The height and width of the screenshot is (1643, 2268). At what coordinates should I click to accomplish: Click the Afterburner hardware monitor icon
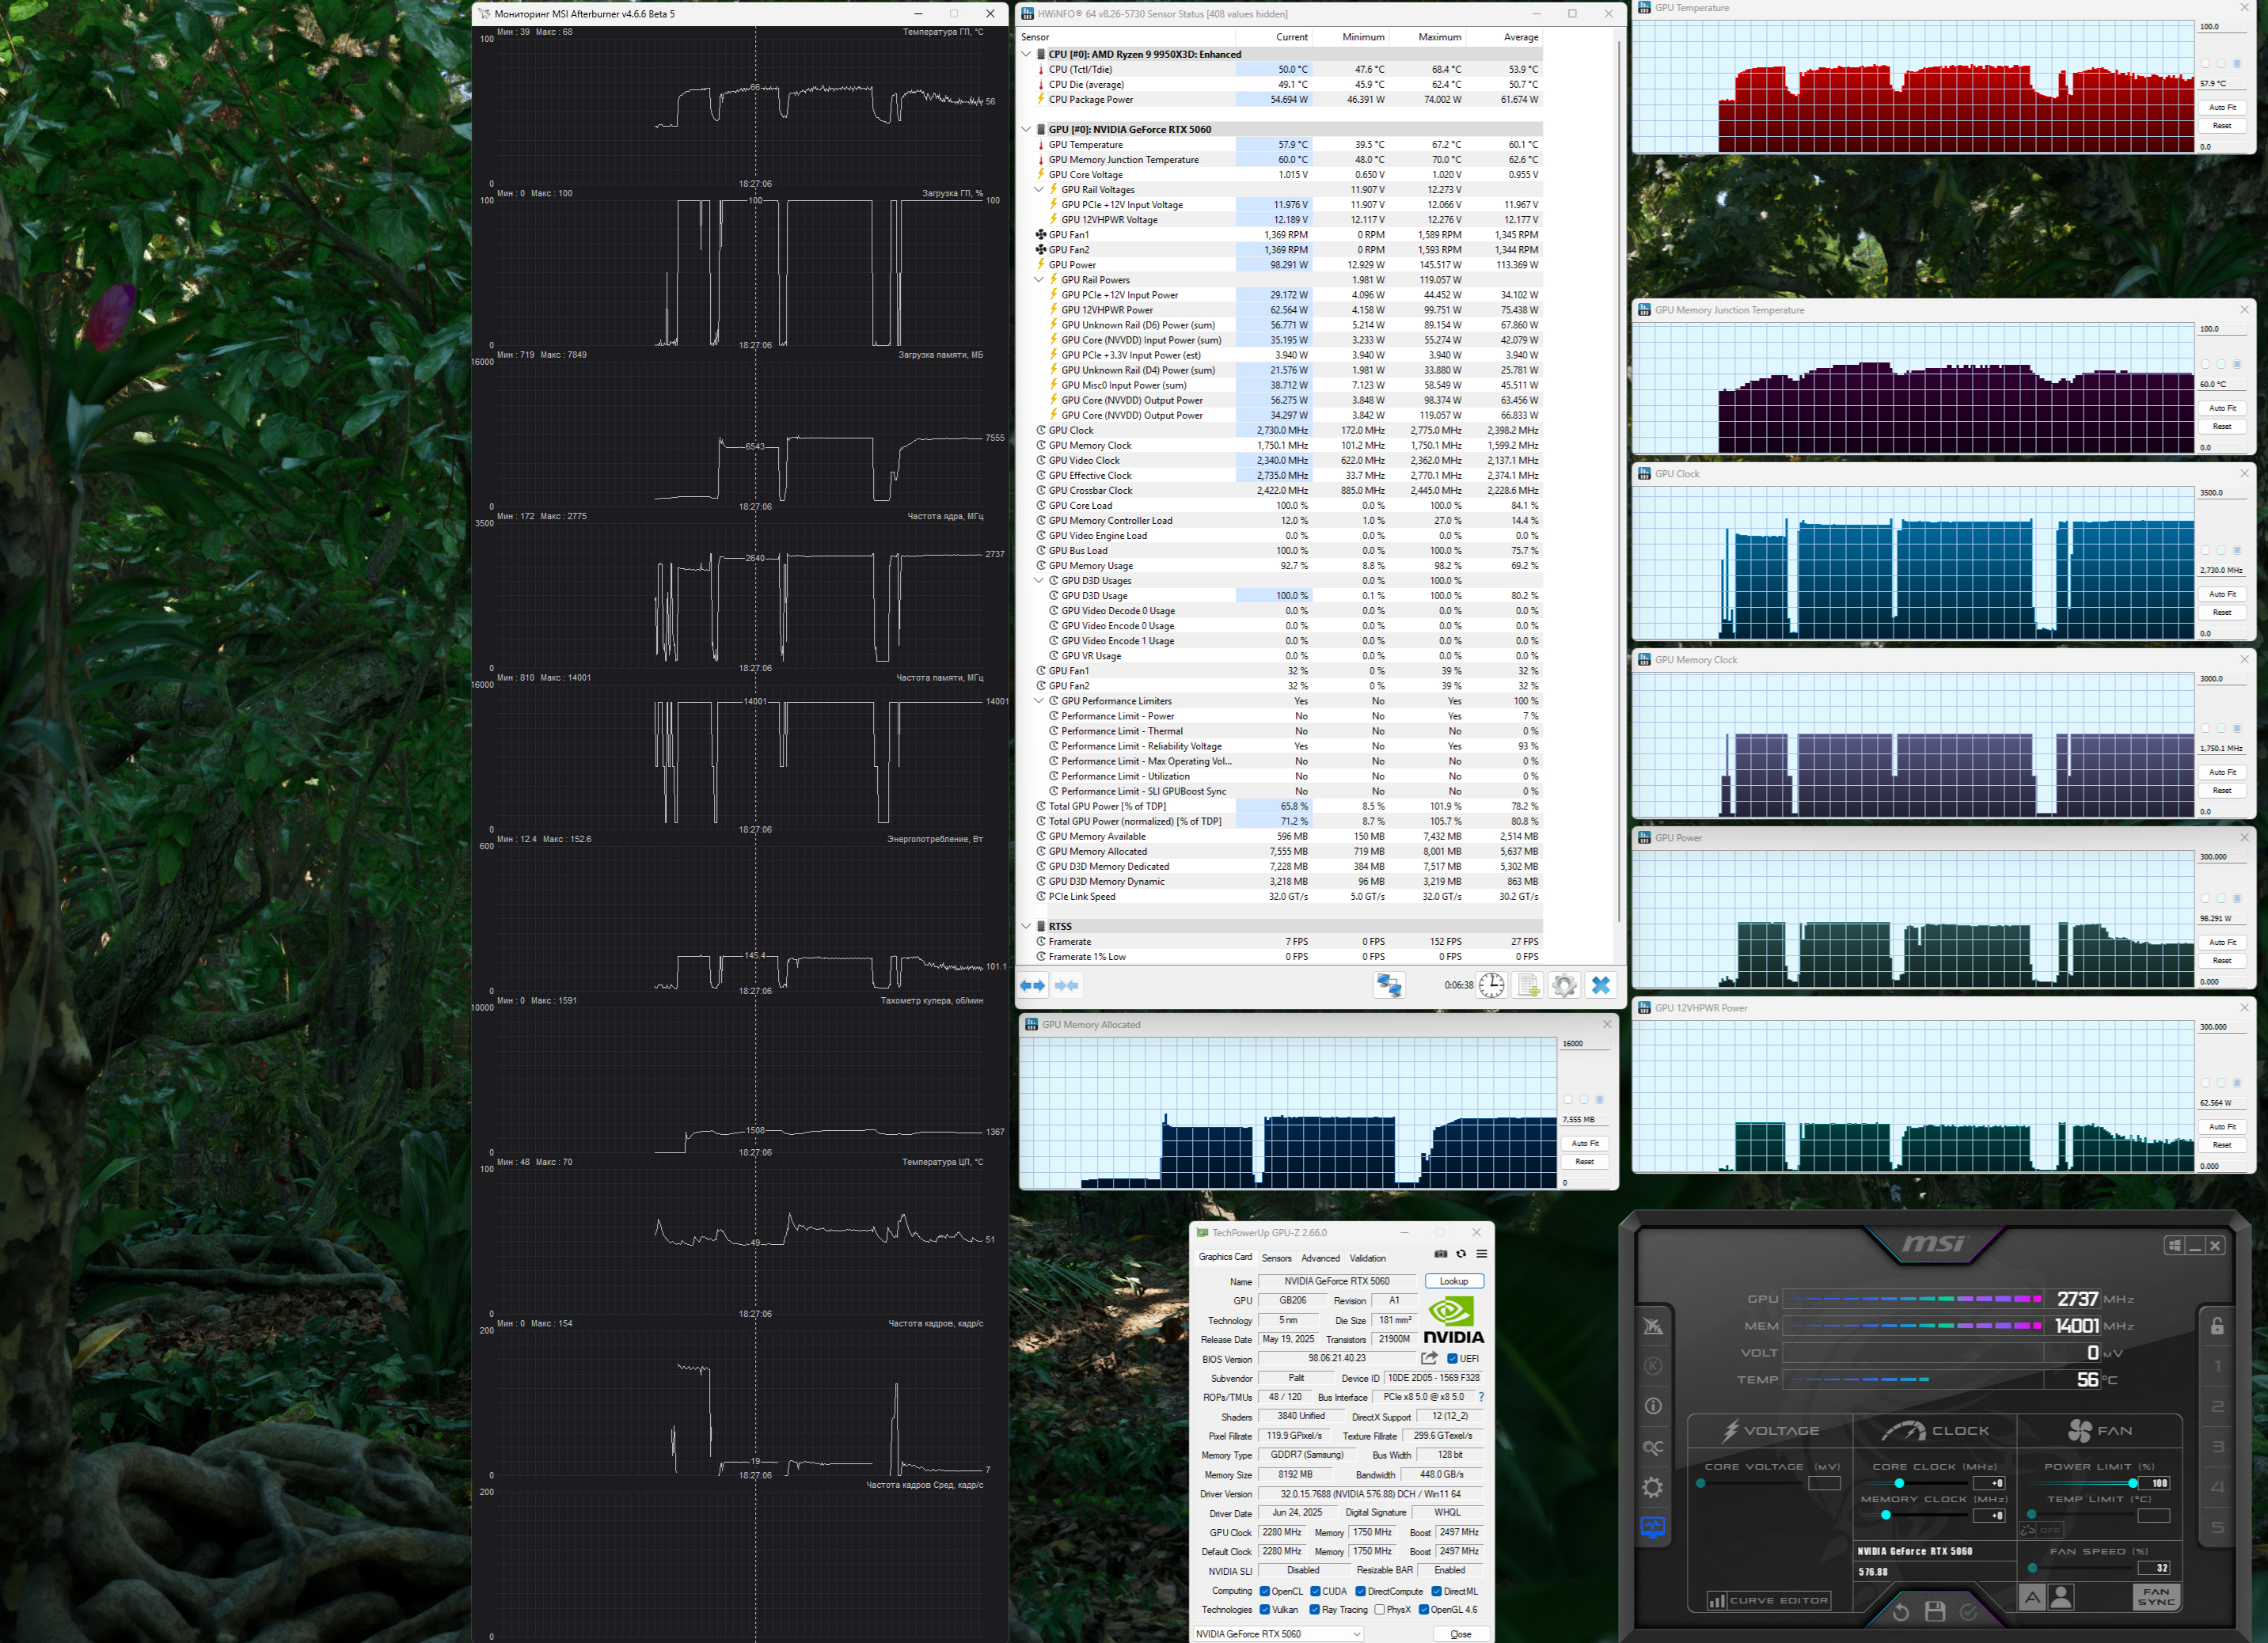click(x=1652, y=1527)
